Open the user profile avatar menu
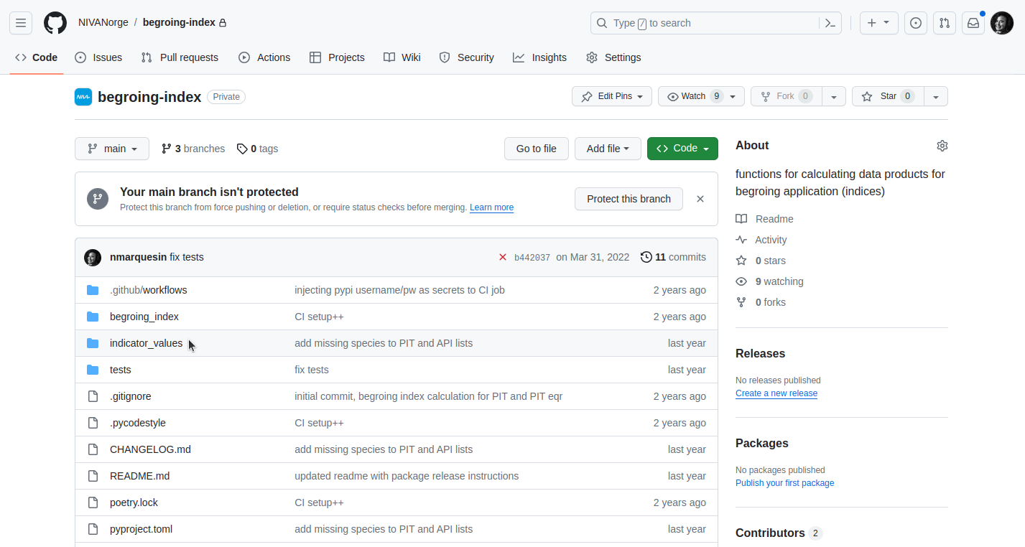 click(1002, 23)
